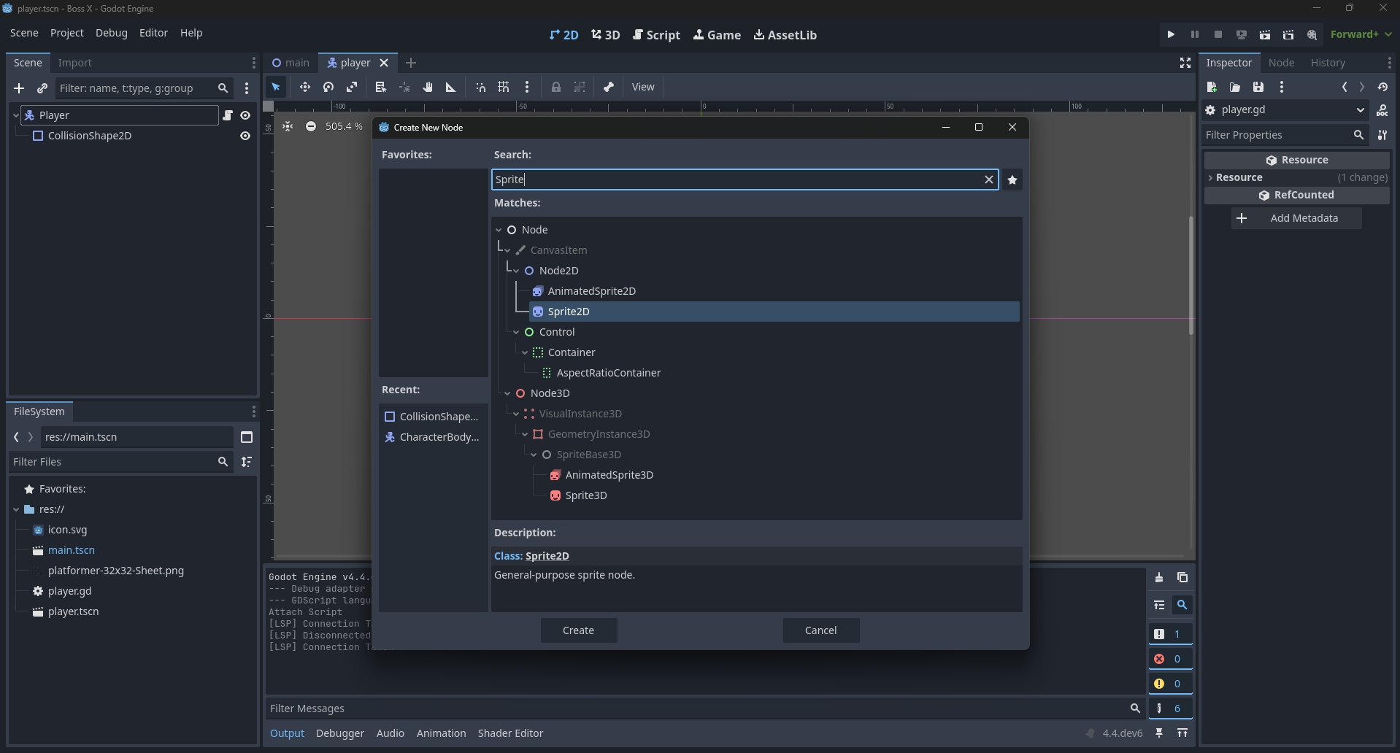Image resolution: width=1400 pixels, height=753 pixels.
Task: Select the Scale Mode tool
Action: 352,87
